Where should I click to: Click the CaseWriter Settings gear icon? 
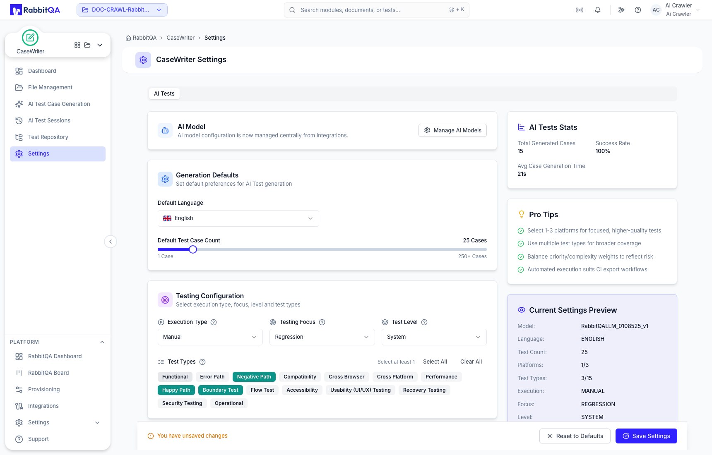143,60
